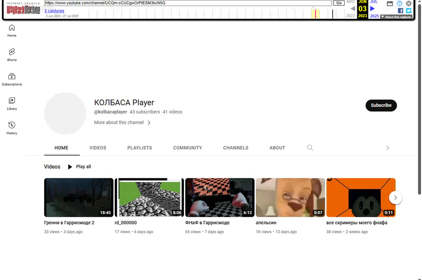This screenshot has width=422, height=280.
Task: Open thumbnail for все скримеры моего фнафа
Action: (361, 197)
